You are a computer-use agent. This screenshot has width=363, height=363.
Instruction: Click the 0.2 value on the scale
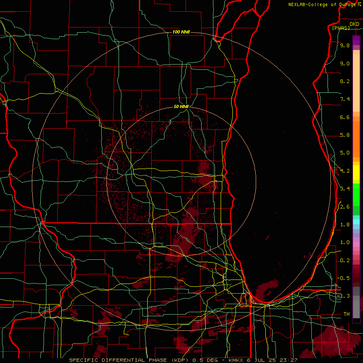345,261
